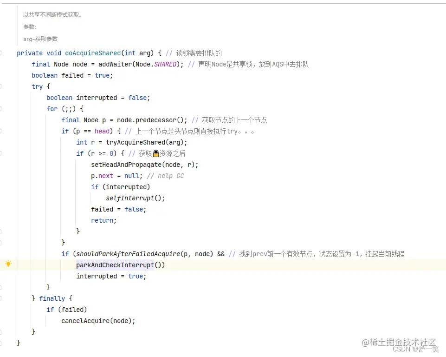Image resolution: width=446 pixels, height=357 pixels.
Task: Click the 'final Node p' declaration
Action: (x=84, y=120)
